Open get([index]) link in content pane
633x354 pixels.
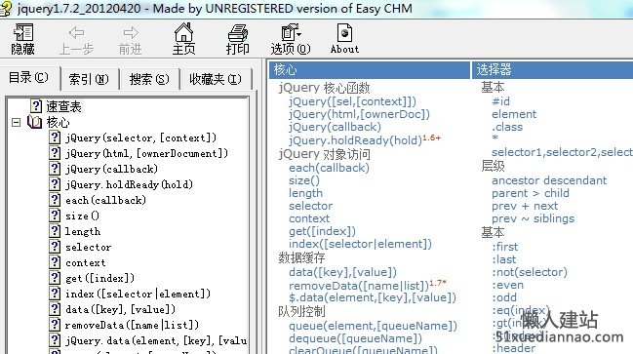click(x=322, y=231)
